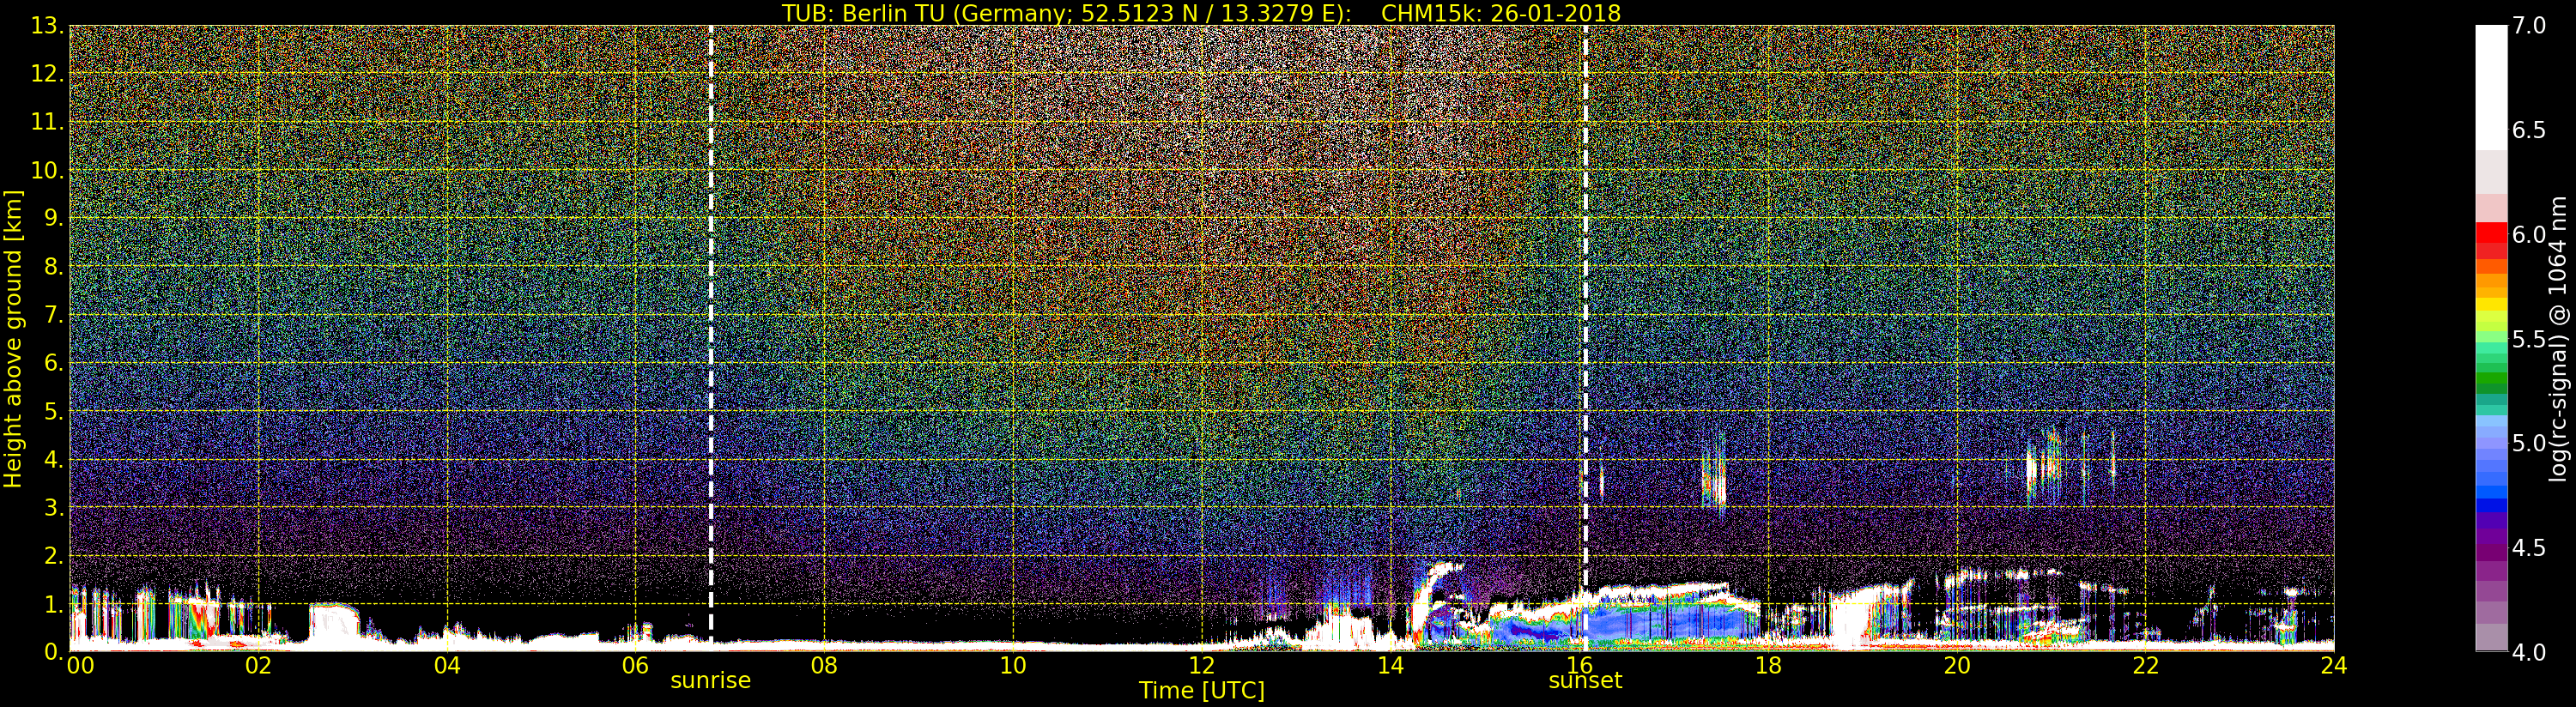The image size is (2576, 707).
Task: Click the x-axis tick label '20'
Action: click(x=1957, y=666)
